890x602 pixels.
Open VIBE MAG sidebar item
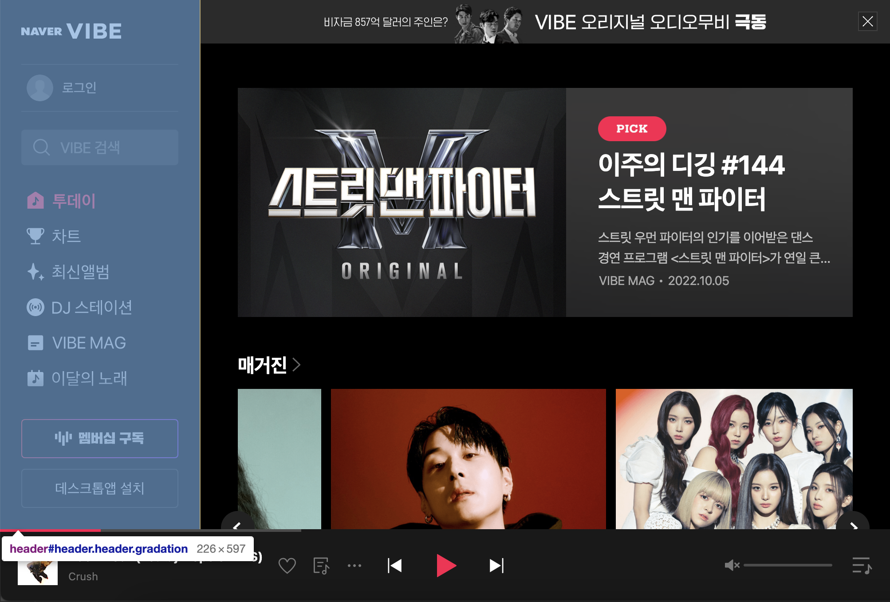[89, 343]
